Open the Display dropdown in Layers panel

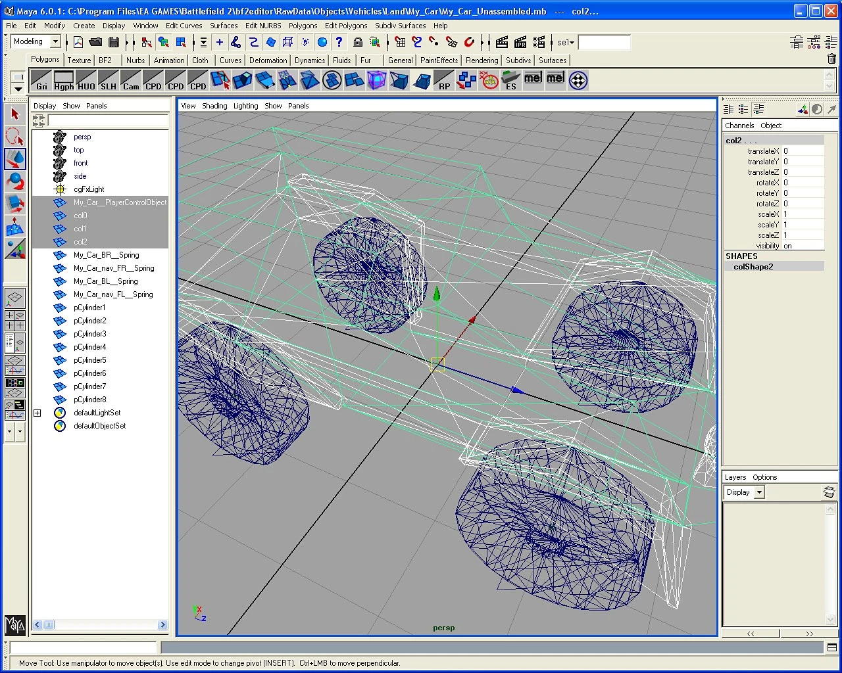click(x=759, y=492)
